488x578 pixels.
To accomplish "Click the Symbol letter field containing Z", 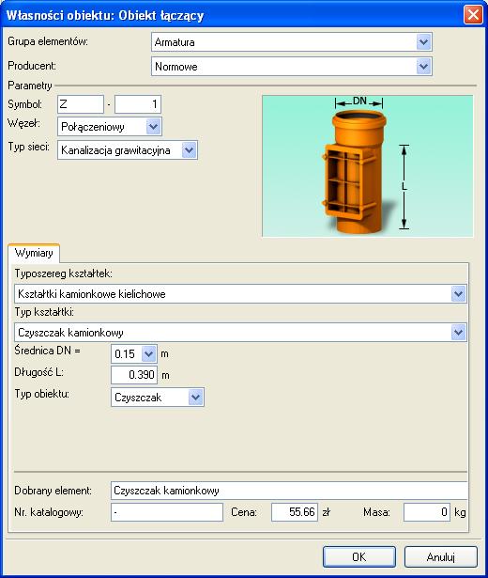I will [81, 104].
